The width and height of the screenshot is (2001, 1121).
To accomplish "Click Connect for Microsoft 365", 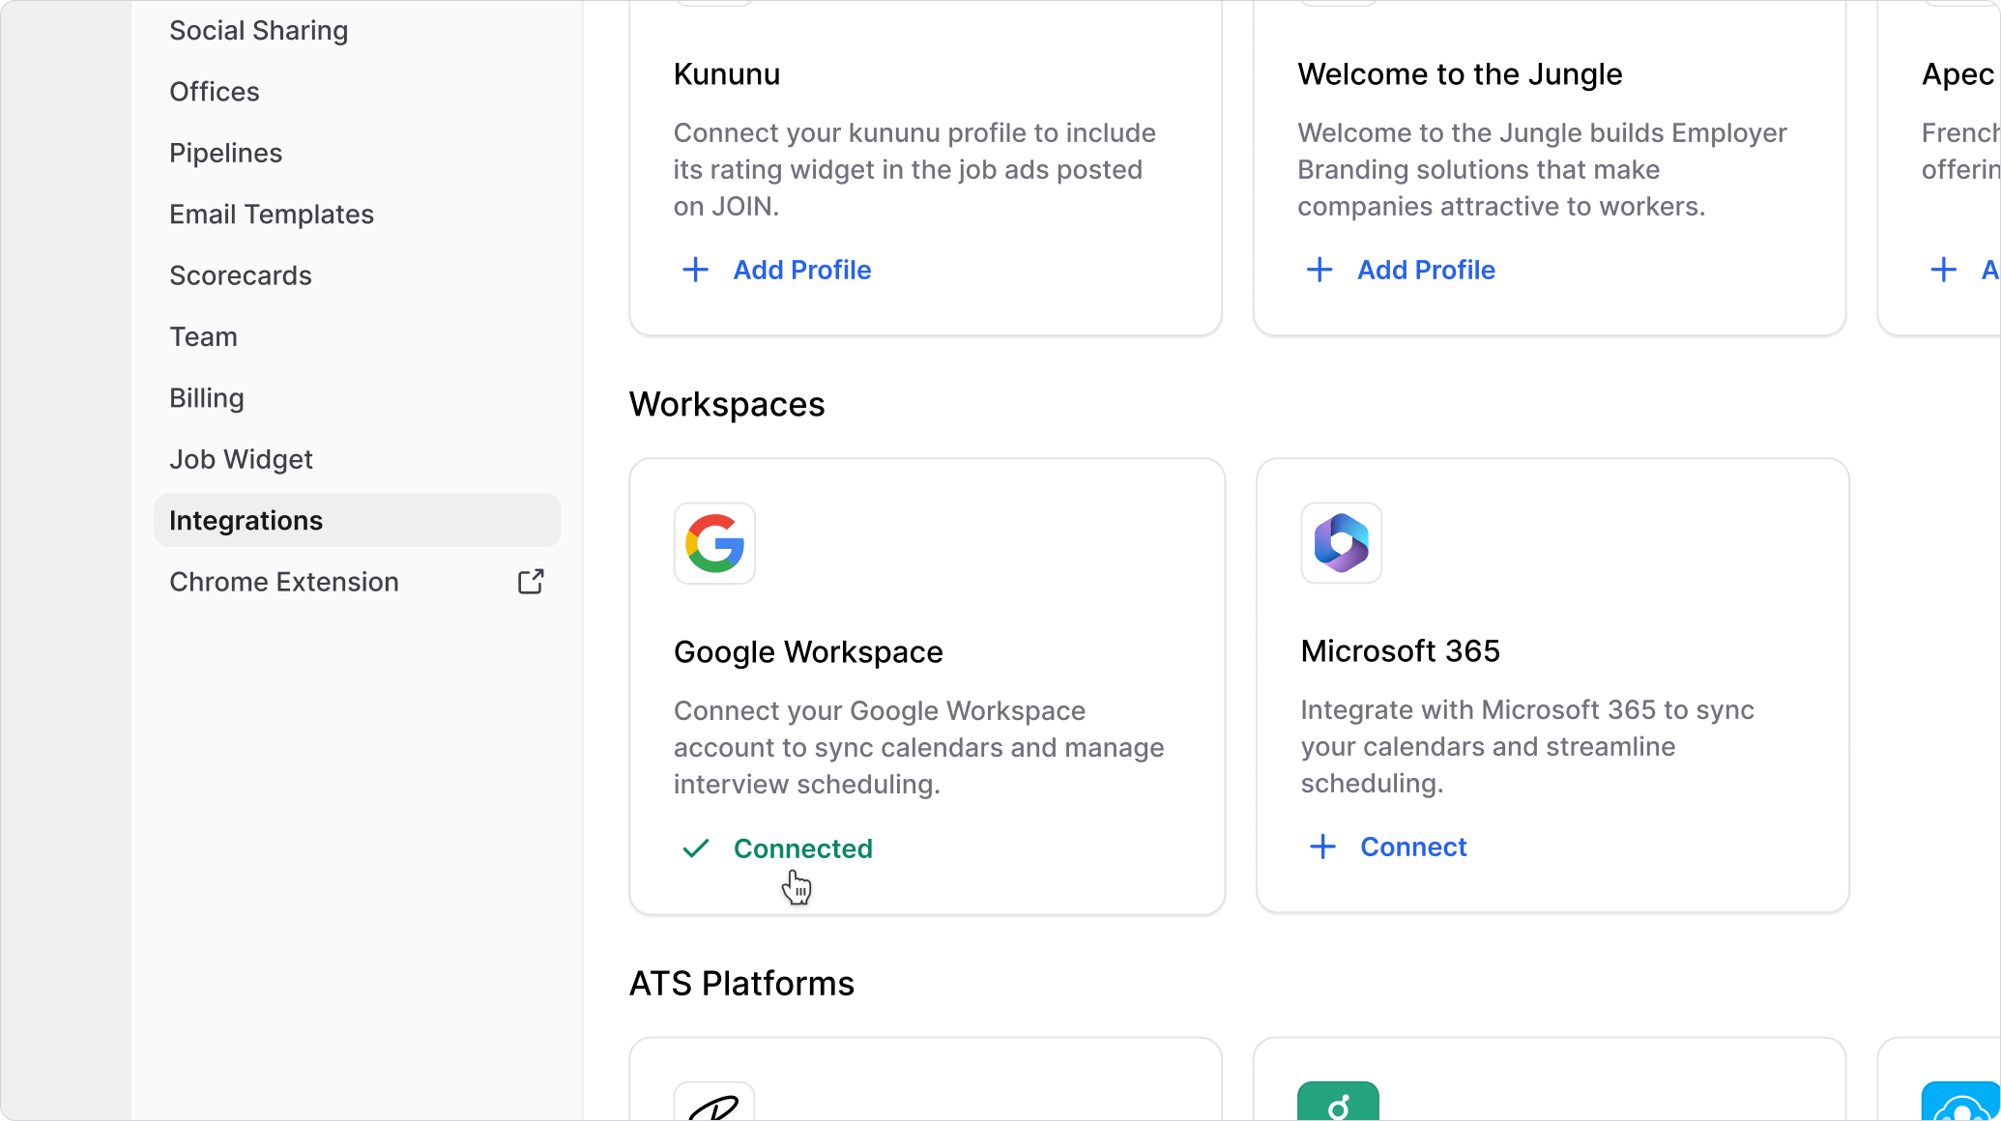I will click(x=1412, y=848).
